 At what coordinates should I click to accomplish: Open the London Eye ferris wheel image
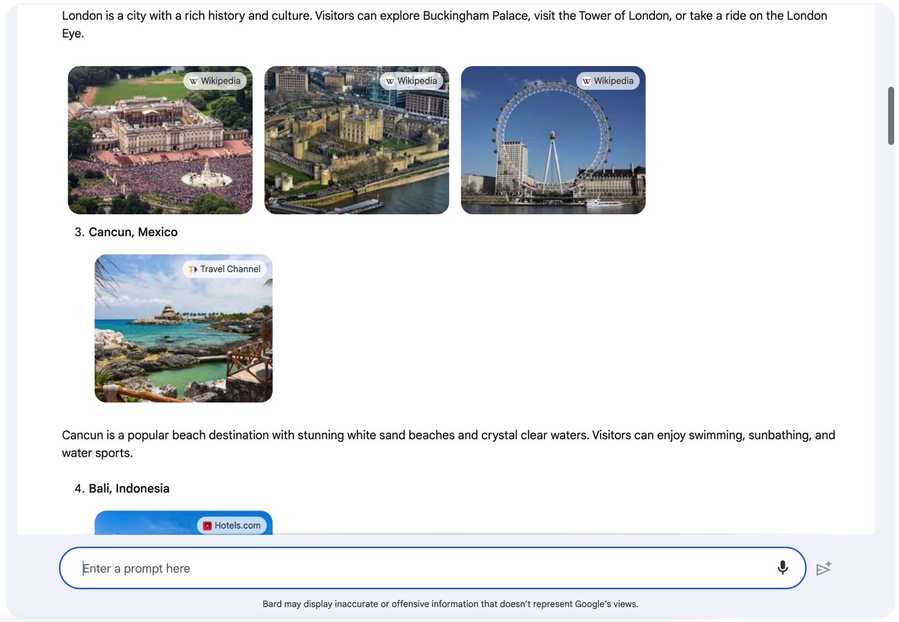coord(553,140)
